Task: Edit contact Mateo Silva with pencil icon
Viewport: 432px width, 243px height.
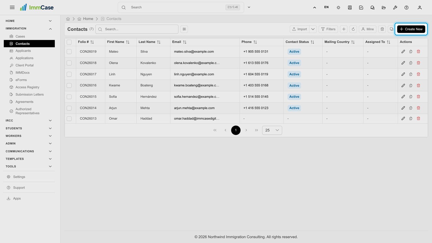Action: click(x=403, y=52)
